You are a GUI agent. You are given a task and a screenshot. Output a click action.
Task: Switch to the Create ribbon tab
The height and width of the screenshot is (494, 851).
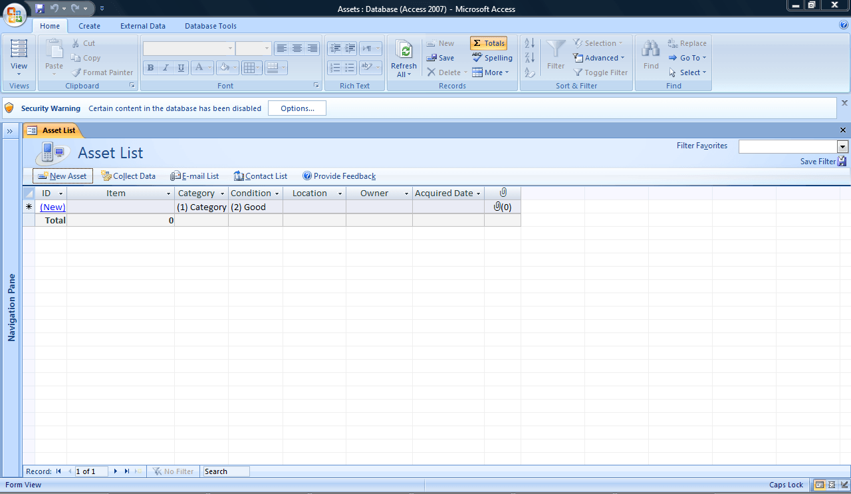[89, 26]
